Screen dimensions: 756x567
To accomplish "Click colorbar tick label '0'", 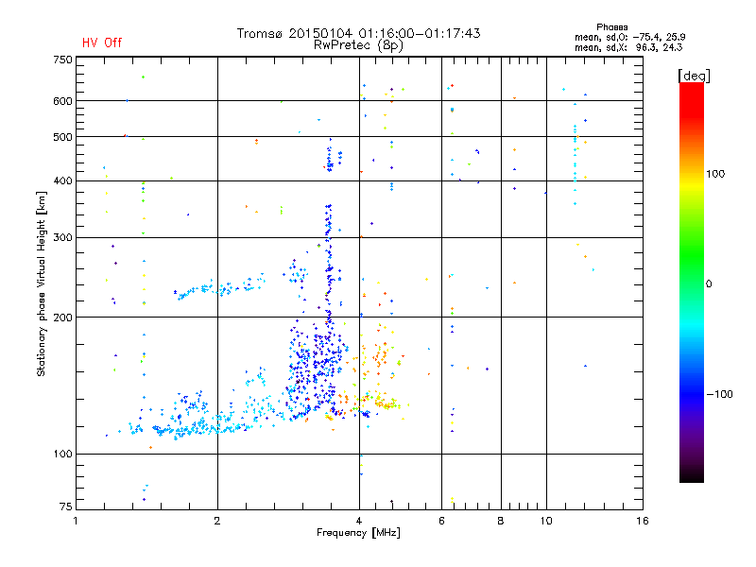I will tap(709, 284).
